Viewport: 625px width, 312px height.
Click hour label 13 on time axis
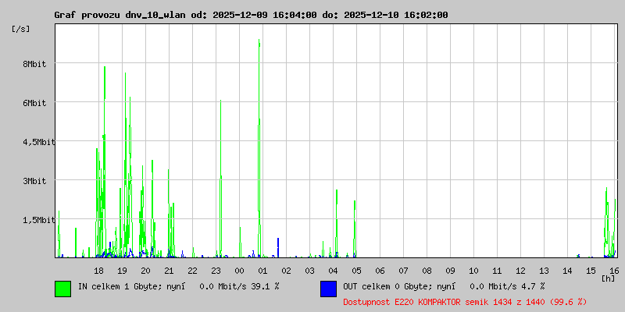coord(544,271)
